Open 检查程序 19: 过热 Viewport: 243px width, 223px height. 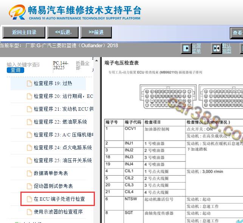tap(53, 84)
